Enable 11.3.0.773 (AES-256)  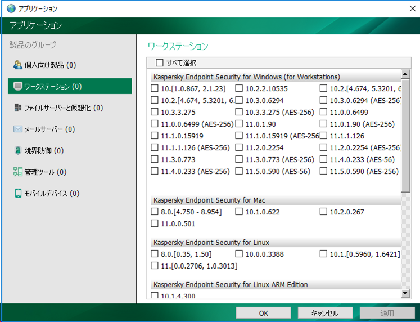point(239,159)
